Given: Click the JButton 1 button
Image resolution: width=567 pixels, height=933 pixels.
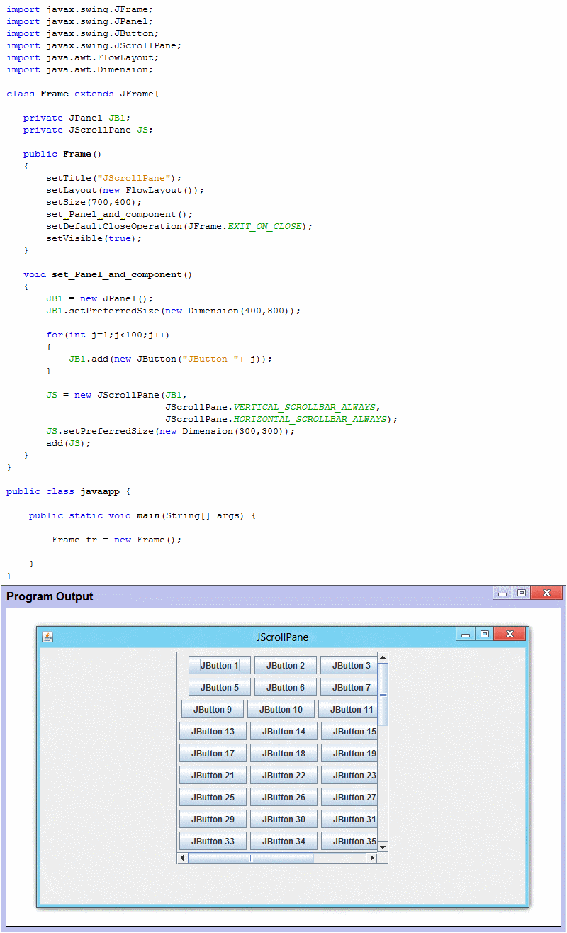Looking at the screenshot, I should tap(220, 666).
